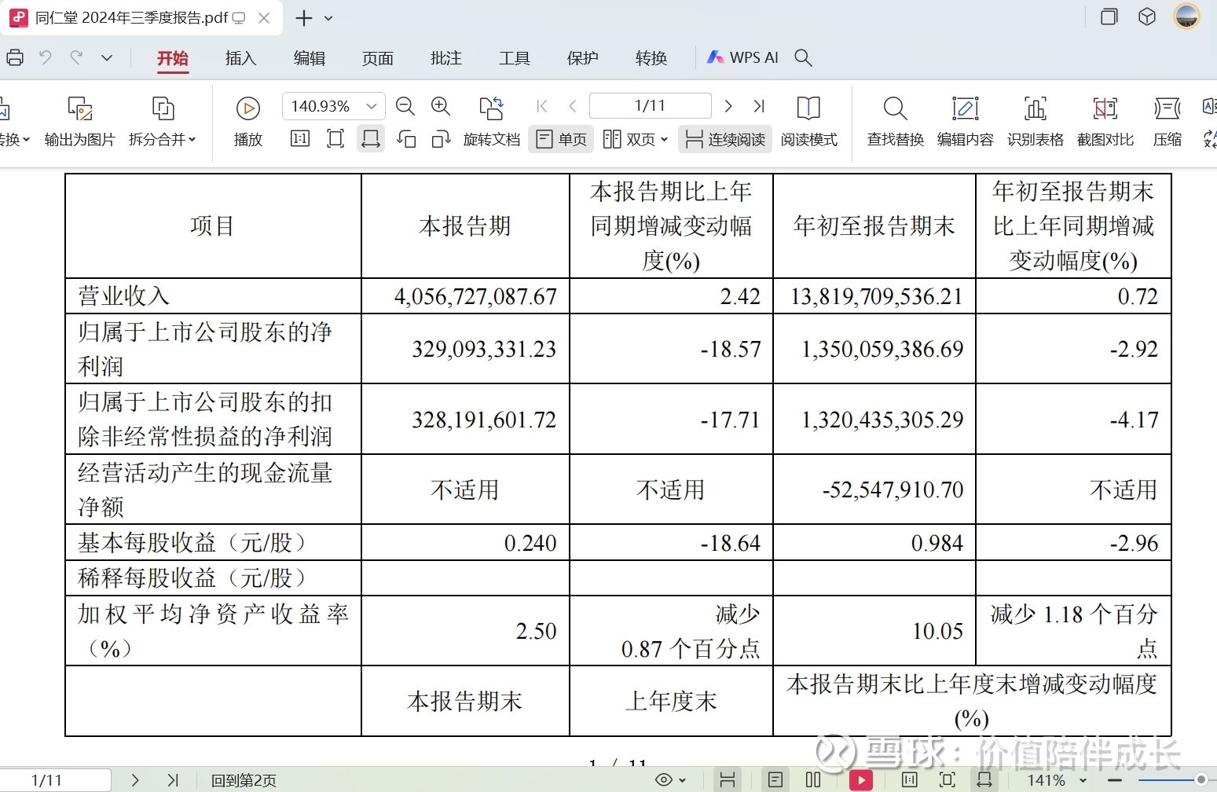Click the zoom slider handle in status bar
The image size is (1217, 792).
(x=1201, y=780)
